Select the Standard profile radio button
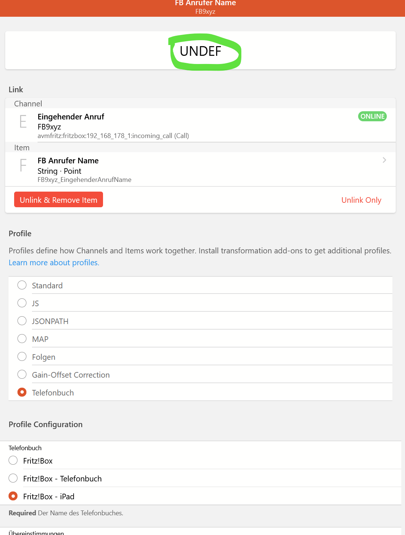Screen dimensions: 405x535 coord(22,285)
